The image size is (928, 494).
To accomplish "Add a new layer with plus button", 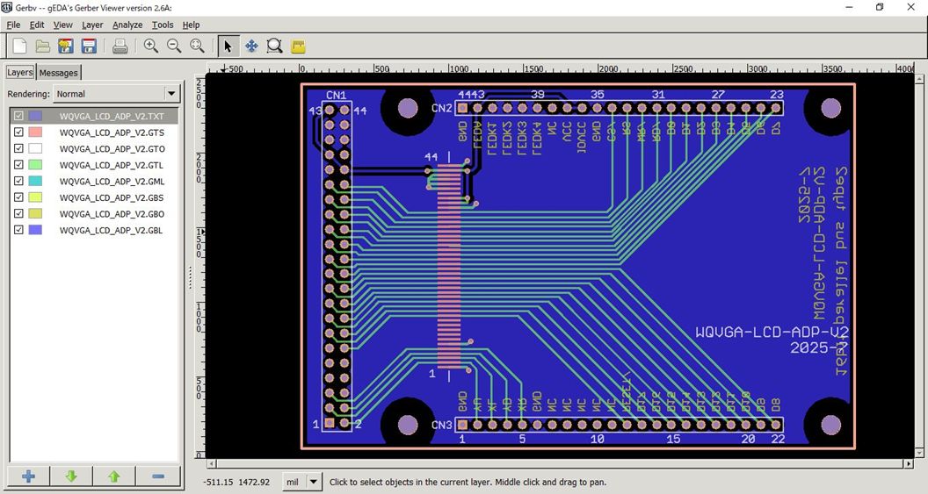I will pos(29,476).
